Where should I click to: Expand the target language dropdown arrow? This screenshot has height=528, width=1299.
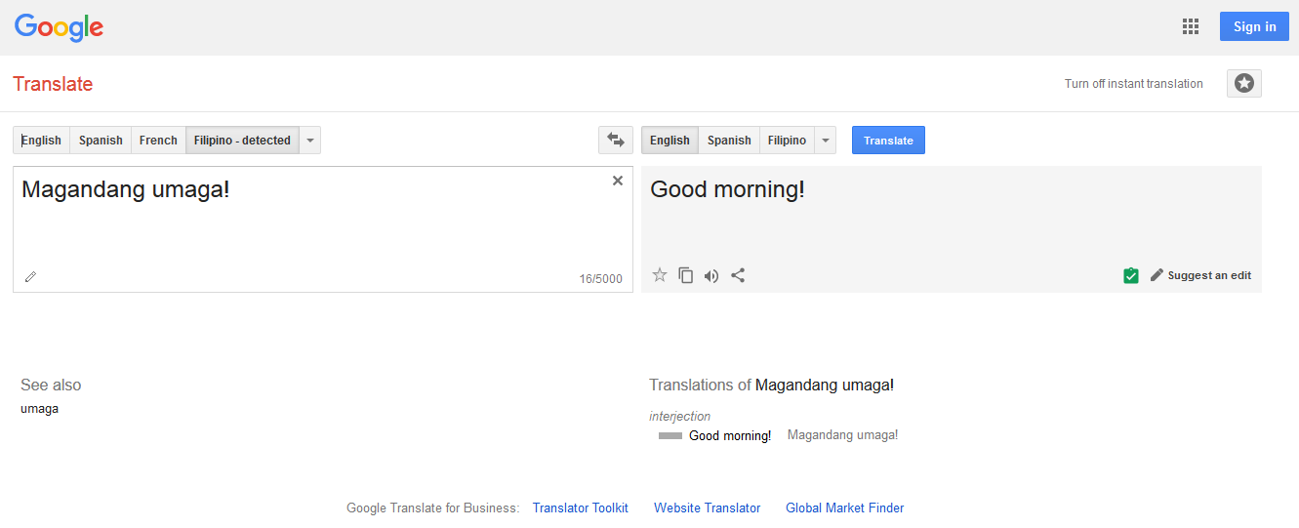826,141
